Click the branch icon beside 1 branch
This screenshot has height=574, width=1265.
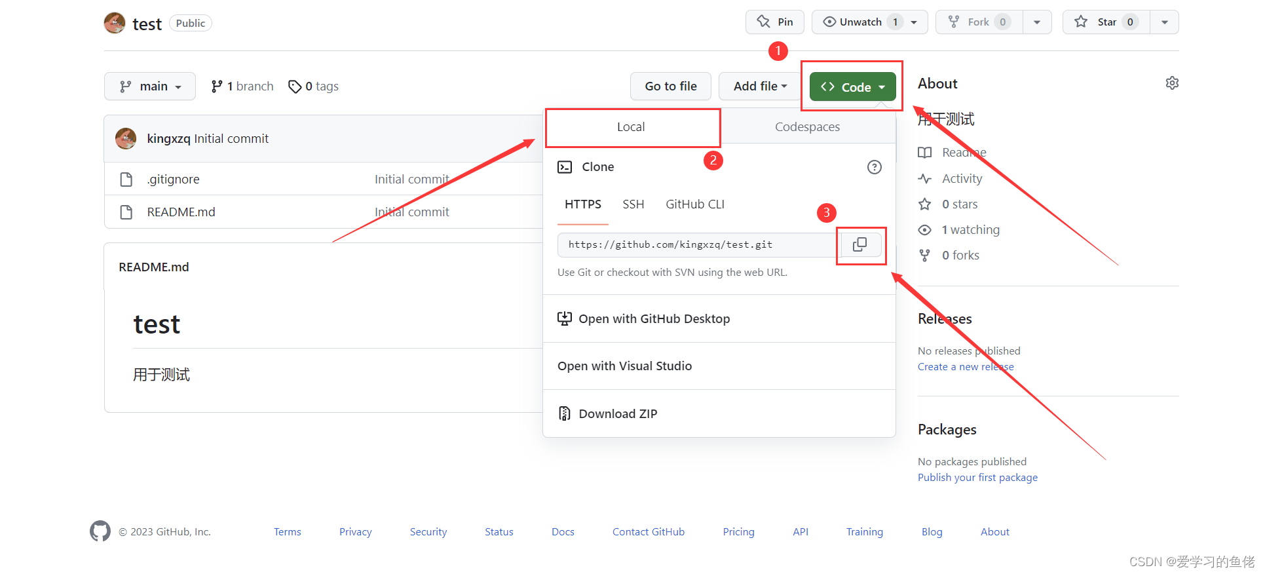click(x=217, y=86)
